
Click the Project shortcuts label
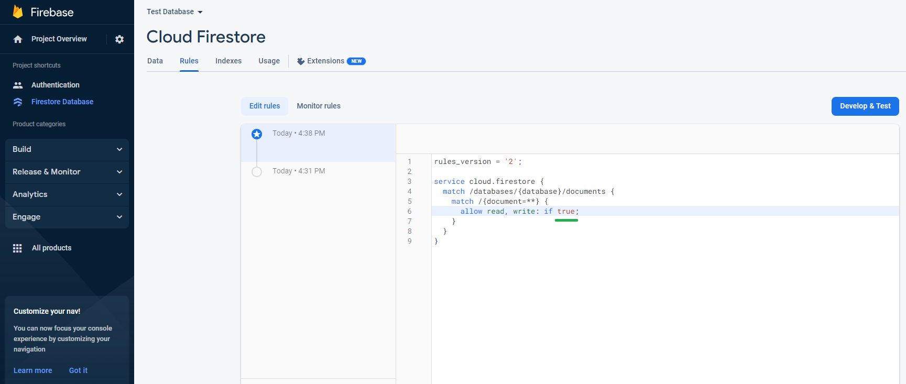click(x=37, y=65)
